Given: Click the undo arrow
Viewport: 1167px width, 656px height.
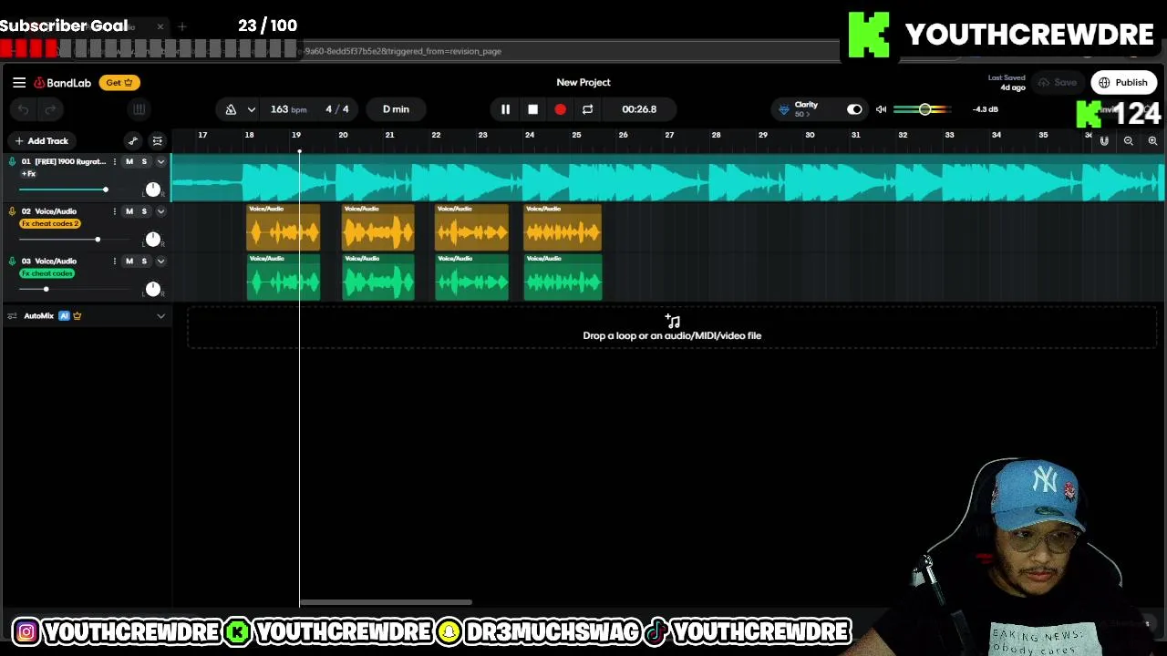Looking at the screenshot, I should tap(24, 109).
